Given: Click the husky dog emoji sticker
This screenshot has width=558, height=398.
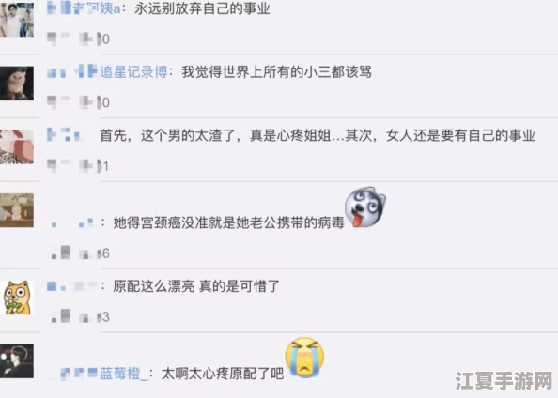Looking at the screenshot, I should click(x=365, y=207).
